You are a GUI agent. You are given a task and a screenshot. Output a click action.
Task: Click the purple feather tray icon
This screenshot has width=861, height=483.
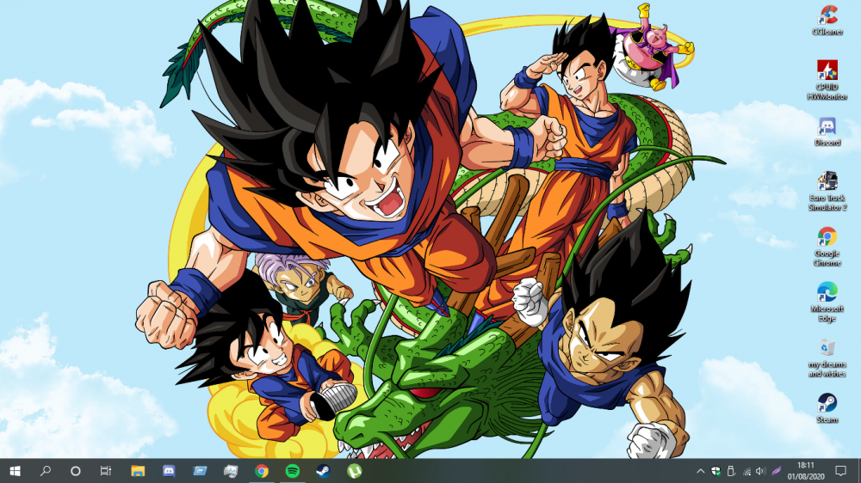pos(776,471)
